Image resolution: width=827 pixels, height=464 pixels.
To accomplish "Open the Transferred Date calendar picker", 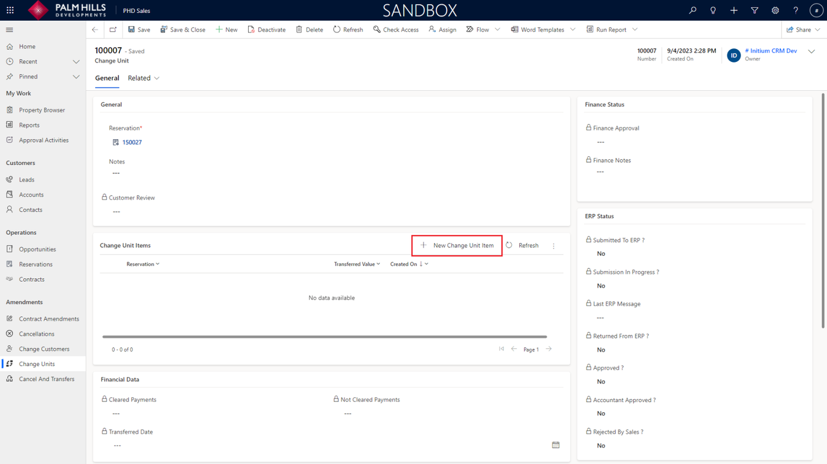I will coord(556,445).
